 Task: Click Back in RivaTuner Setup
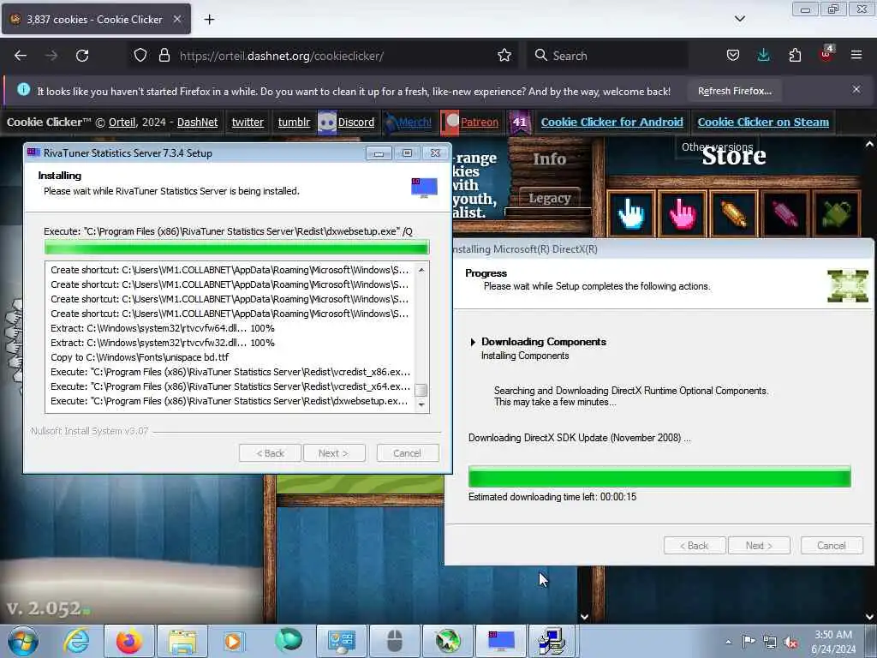coord(270,452)
